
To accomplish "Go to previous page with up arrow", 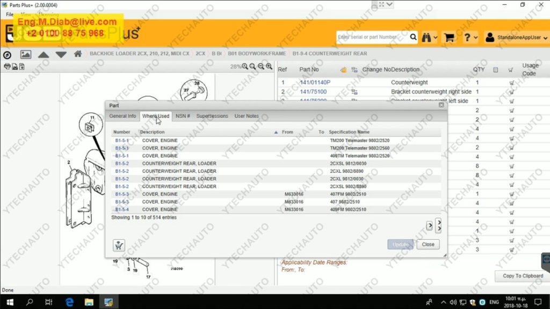I will 44,55.
